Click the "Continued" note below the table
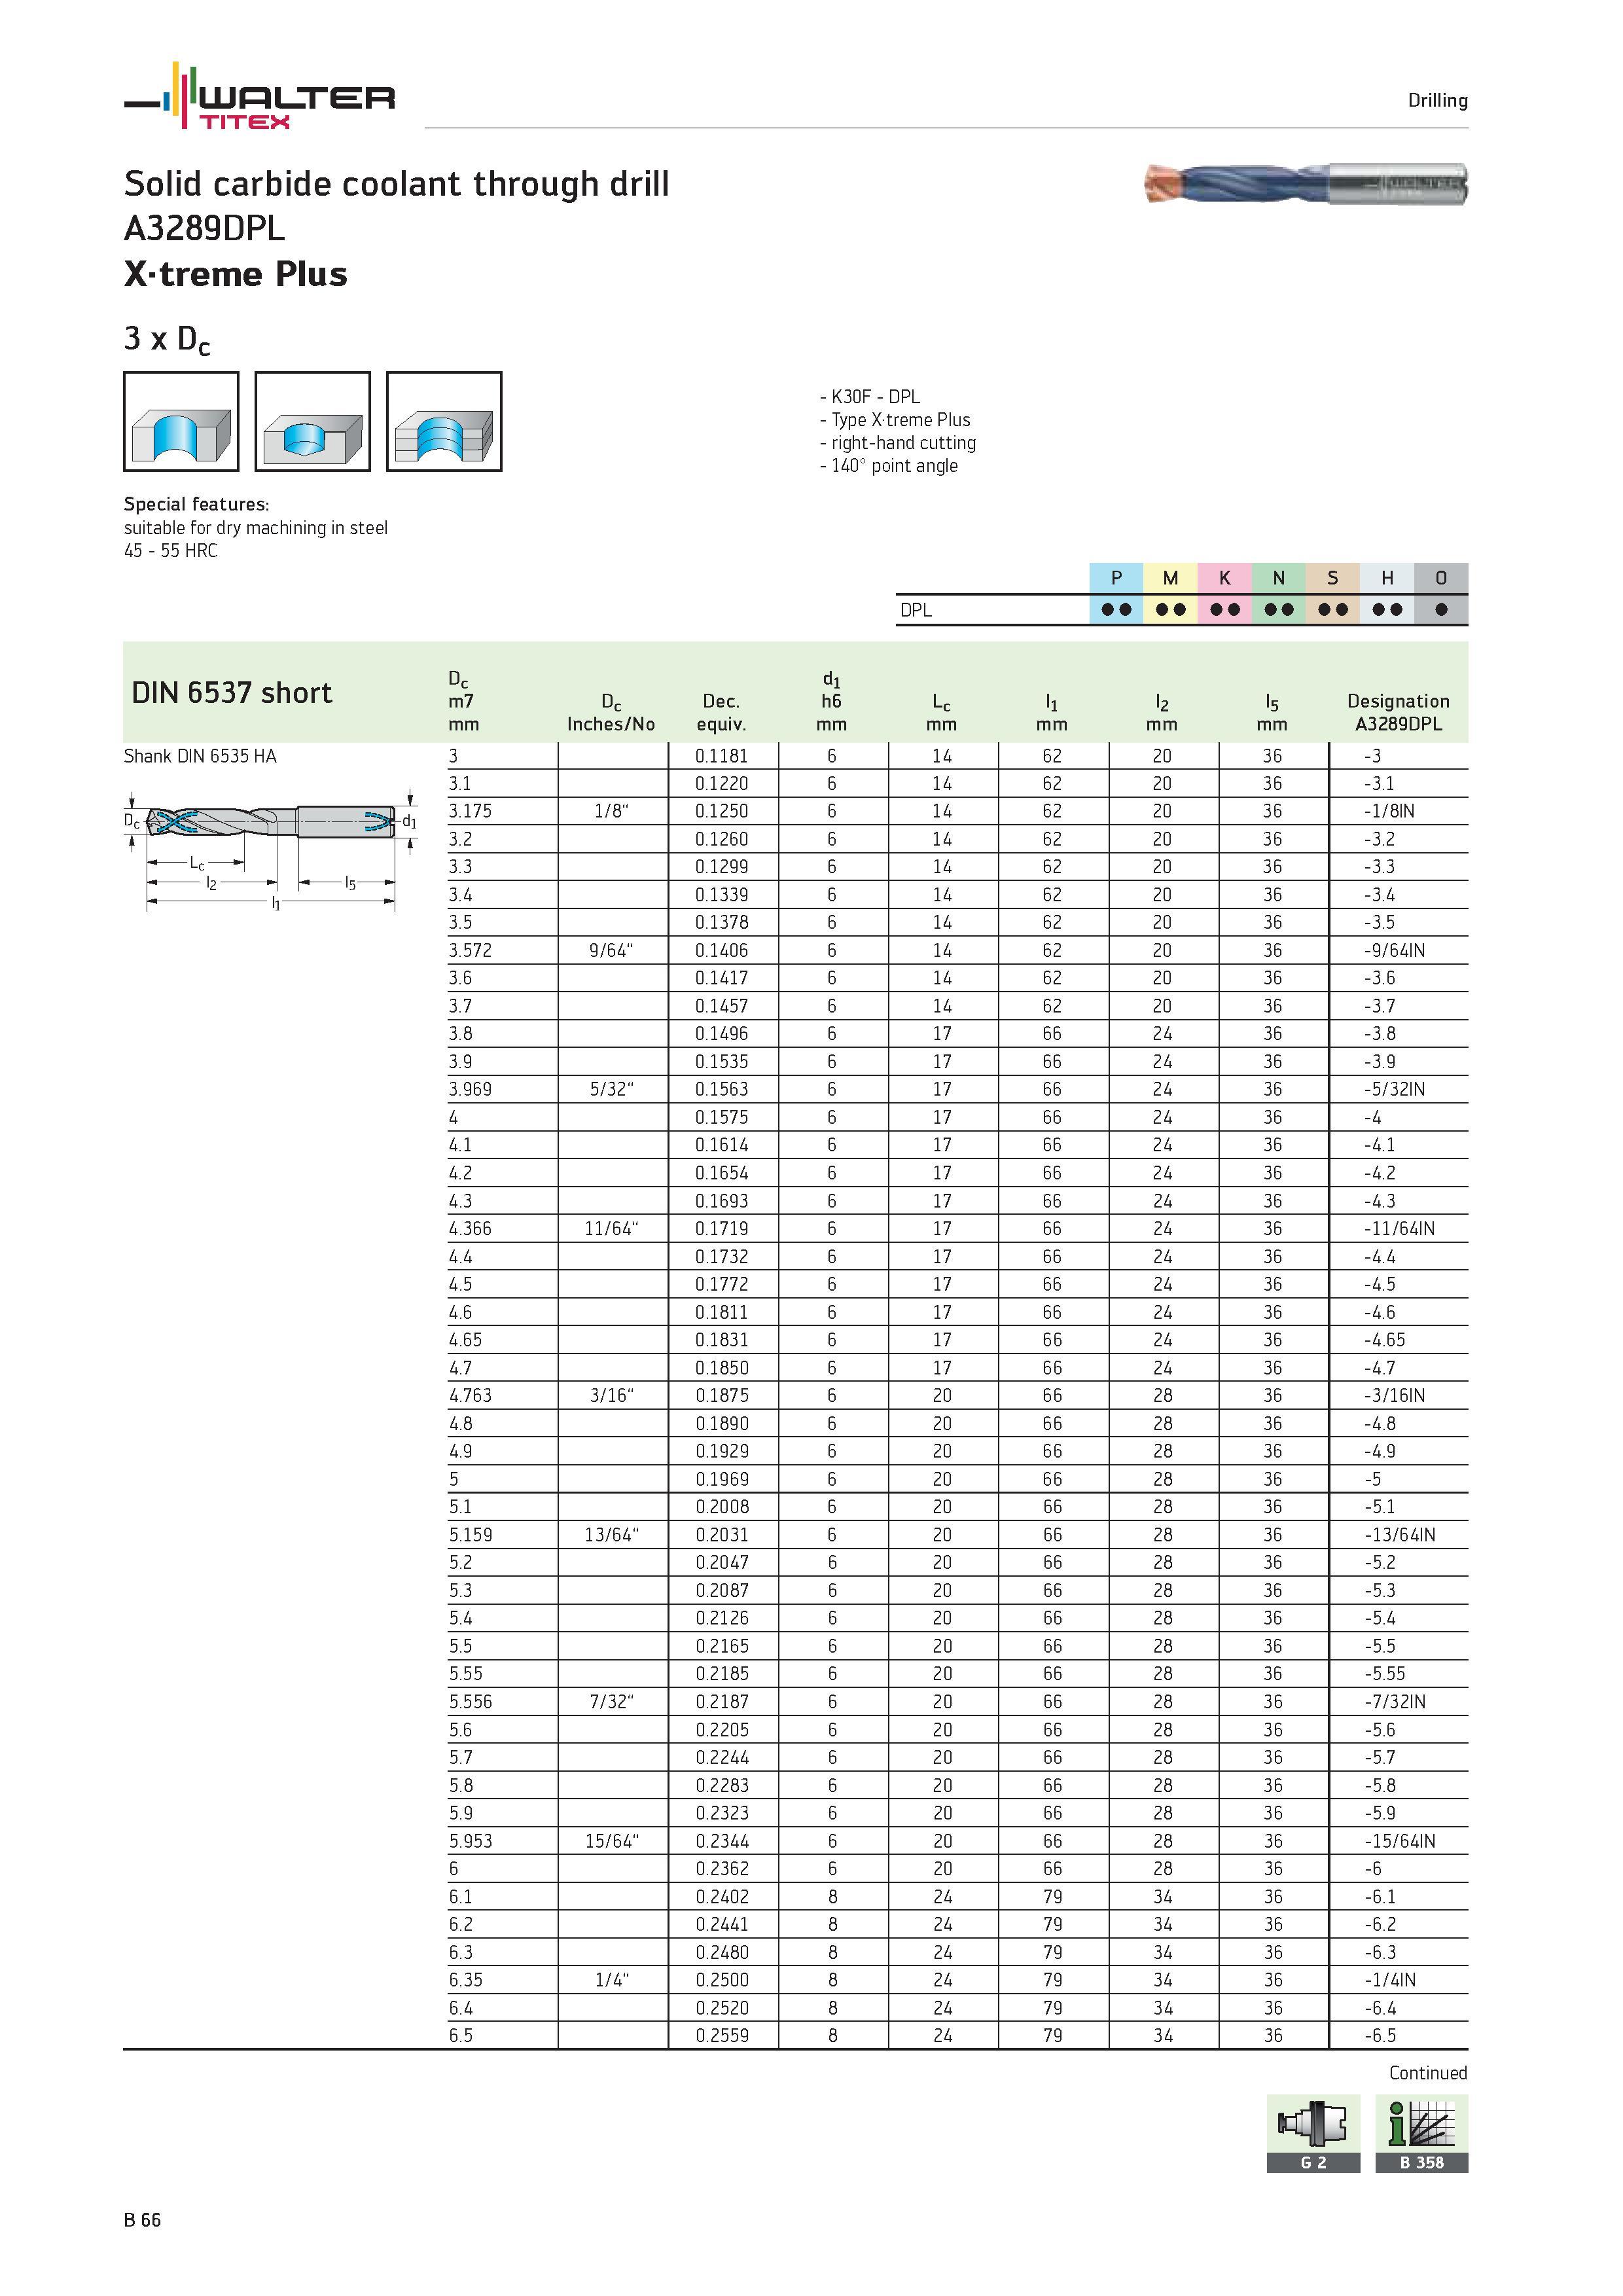 [1428, 2073]
